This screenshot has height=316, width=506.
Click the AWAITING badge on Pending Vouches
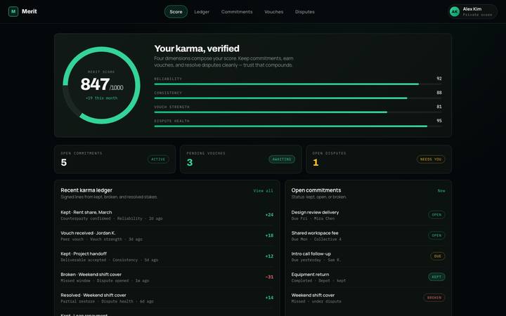(282, 159)
